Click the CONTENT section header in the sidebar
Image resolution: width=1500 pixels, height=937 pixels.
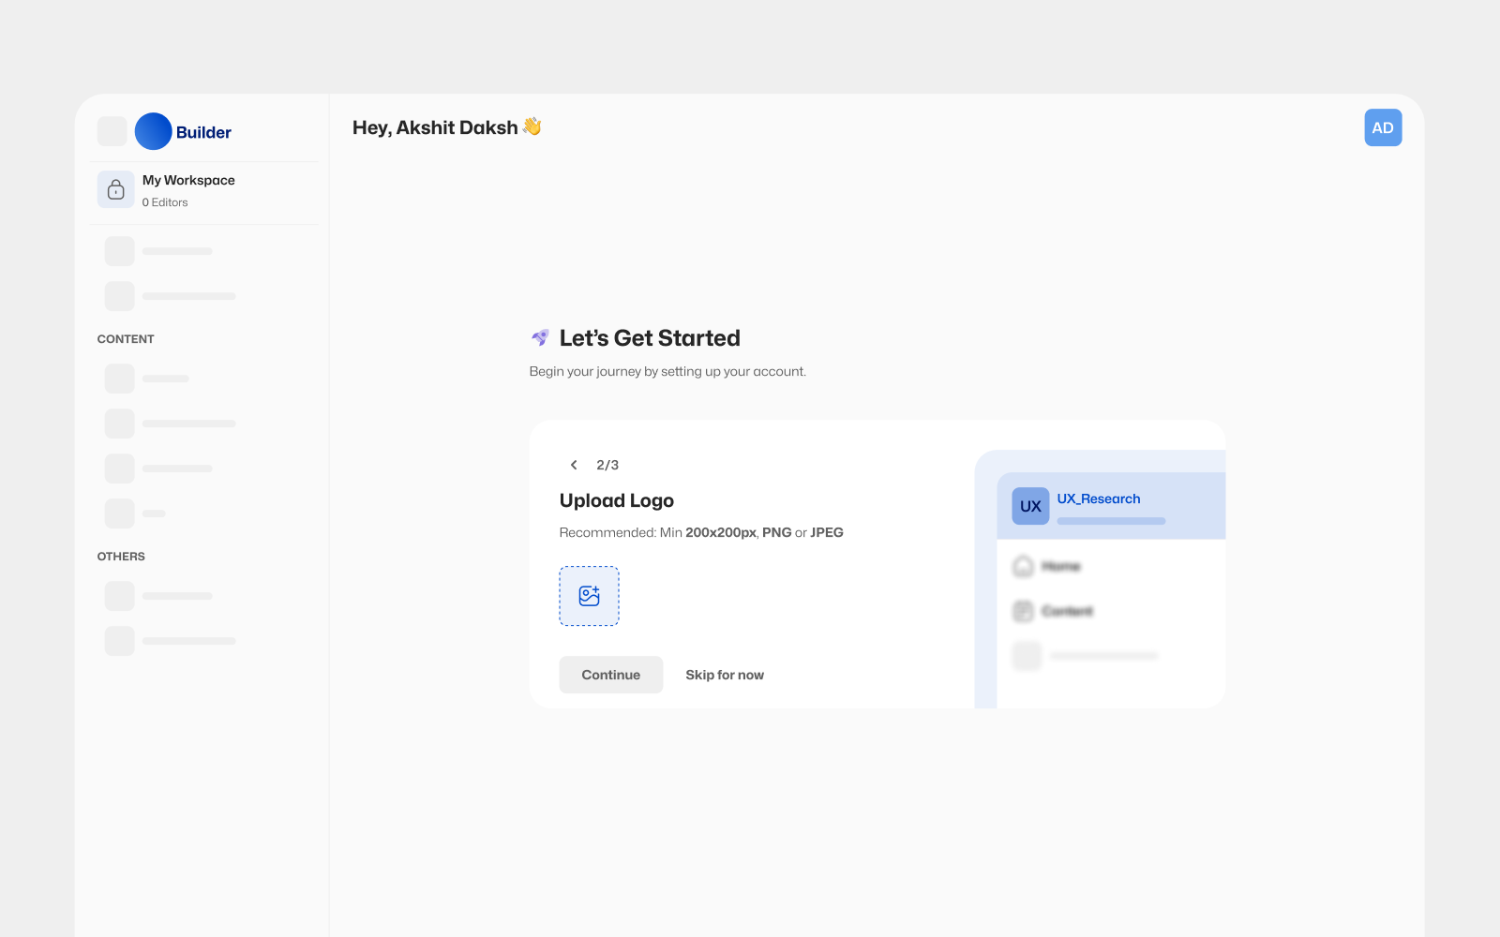pos(125,338)
